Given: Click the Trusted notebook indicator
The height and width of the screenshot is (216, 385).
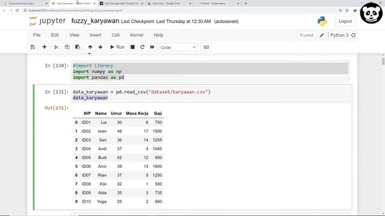Looking at the screenshot, I should [306, 35].
